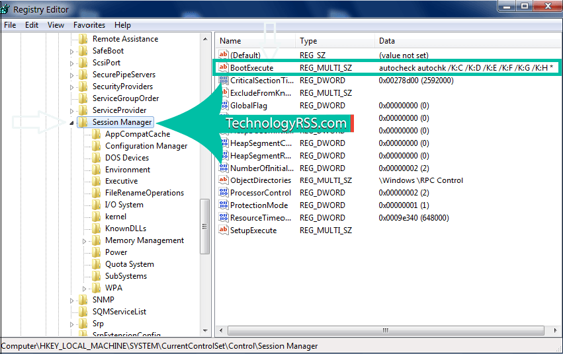The image size is (563, 354).
Task: Expand the WPA subkey arrow
Action: coord(84,289)
